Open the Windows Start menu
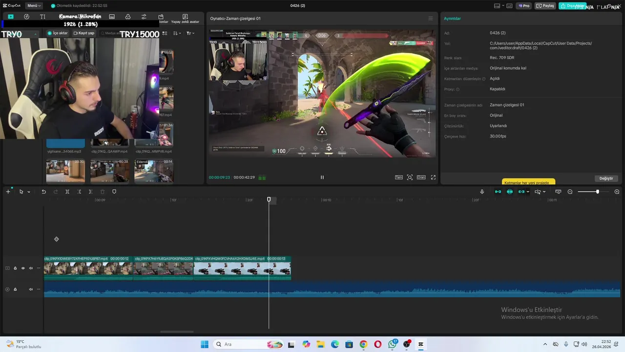 point(204,344)
